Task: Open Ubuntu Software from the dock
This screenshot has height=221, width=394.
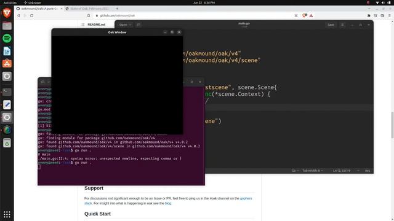Action: pos(7,64)
